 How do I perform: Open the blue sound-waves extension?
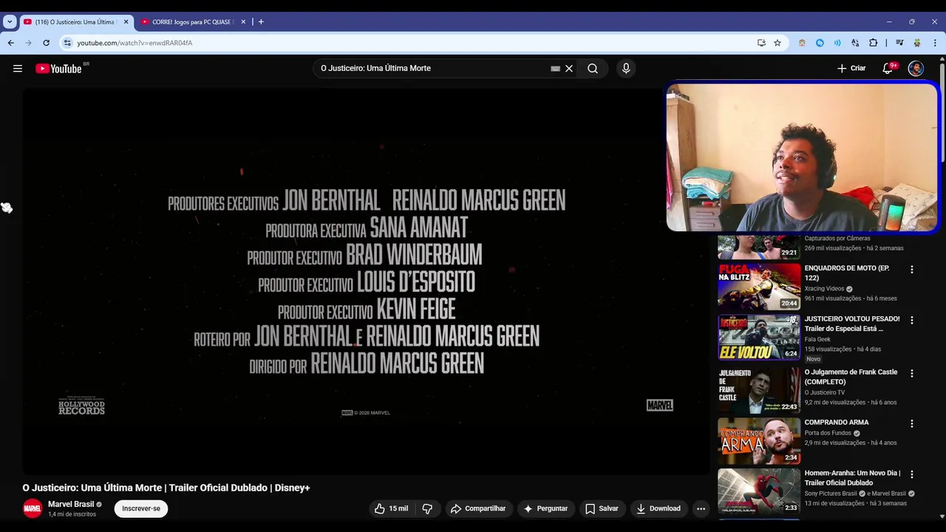(x=837, y=43)
